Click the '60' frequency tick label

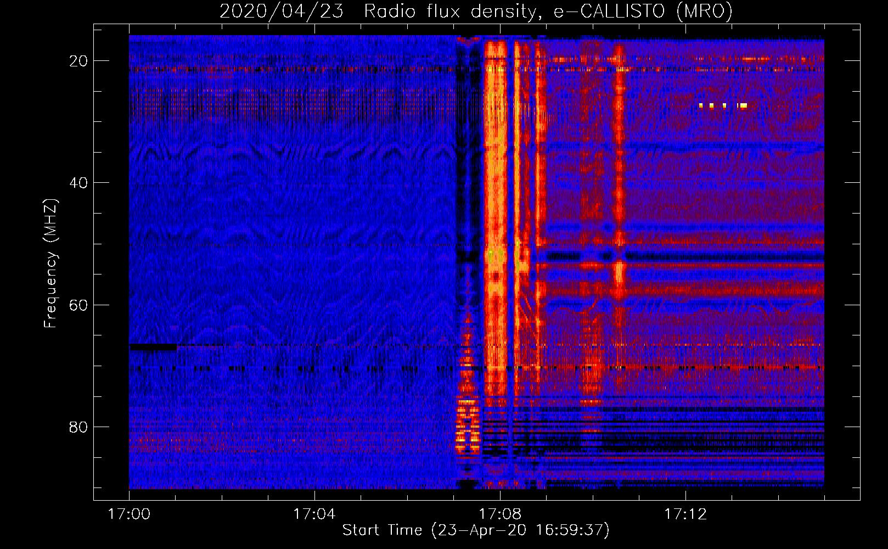(78, 305)
